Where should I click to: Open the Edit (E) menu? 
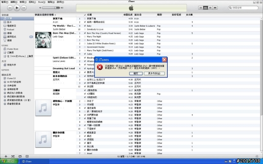point(14,2)
